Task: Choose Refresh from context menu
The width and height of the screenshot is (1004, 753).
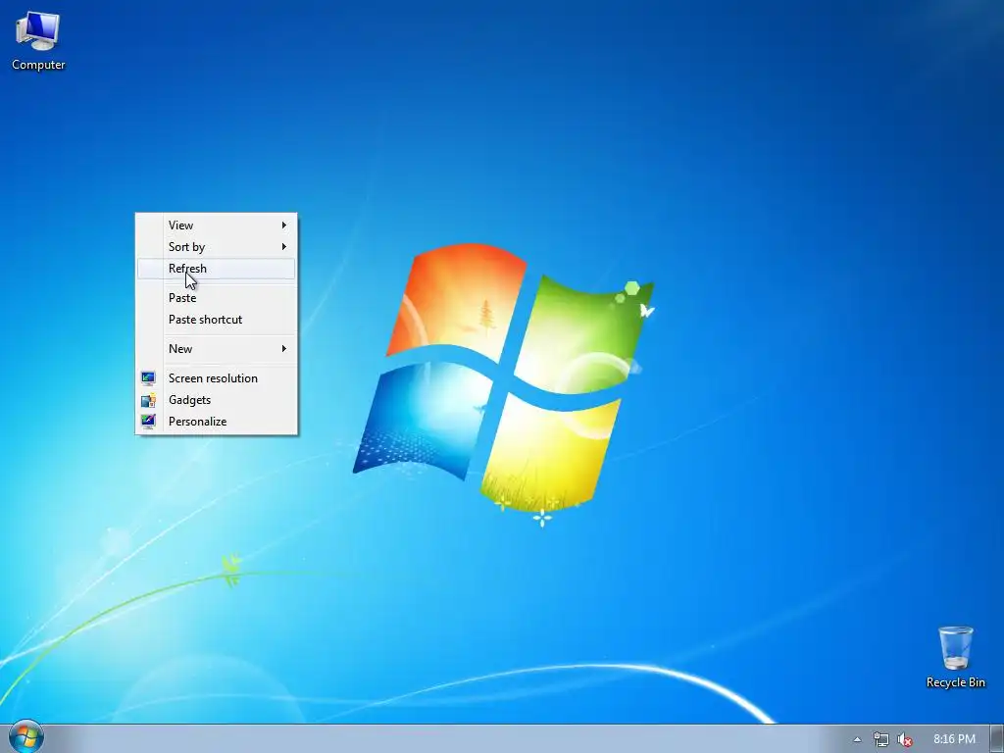Action: pos(217,269)
